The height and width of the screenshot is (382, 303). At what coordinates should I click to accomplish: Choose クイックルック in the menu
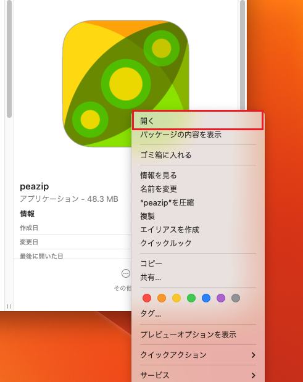coord(197,243)
